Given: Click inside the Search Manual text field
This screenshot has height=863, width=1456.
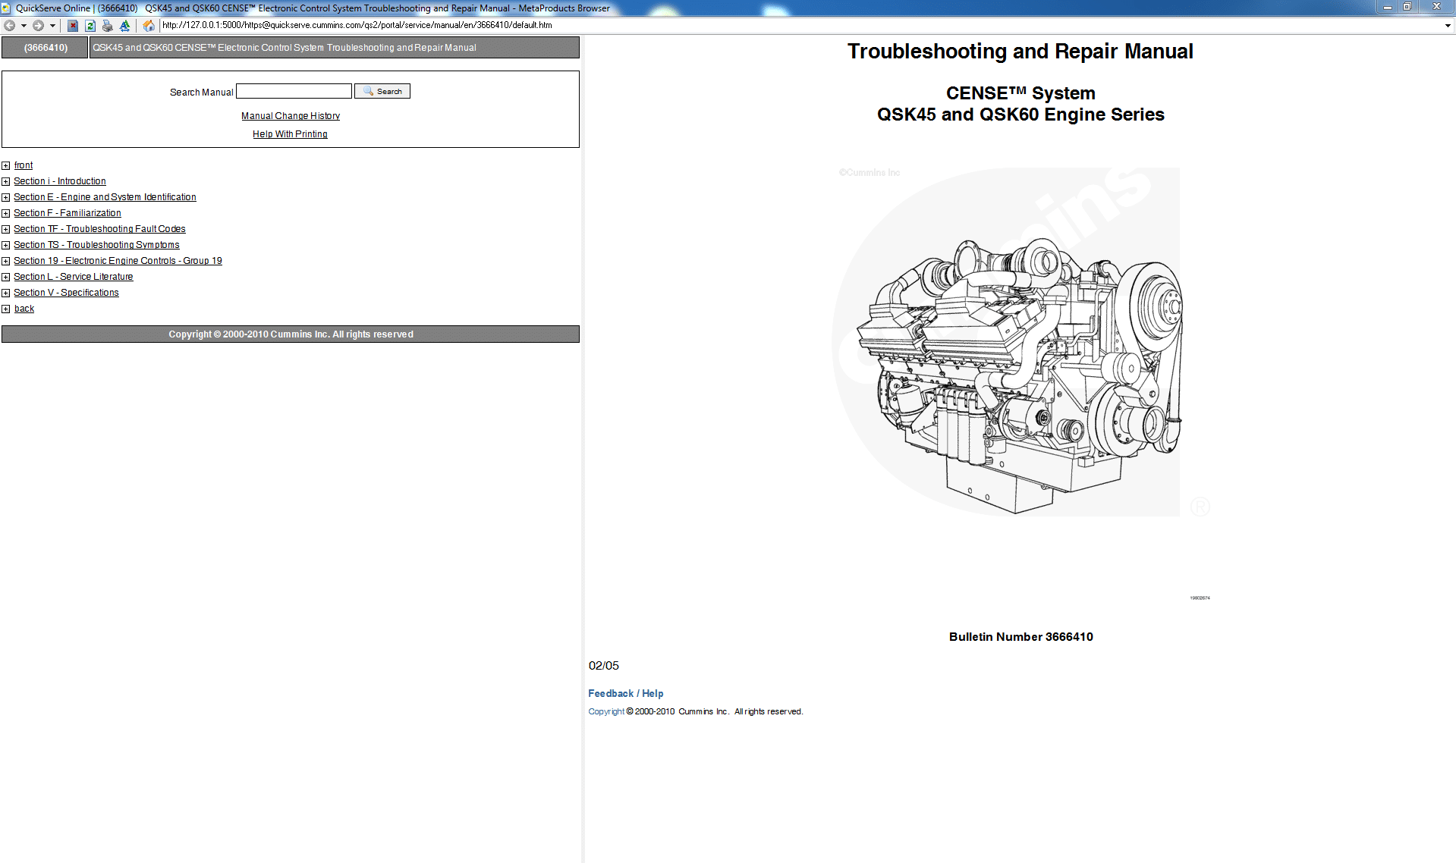Looking at the screenshot, I should tap(294, 90).
